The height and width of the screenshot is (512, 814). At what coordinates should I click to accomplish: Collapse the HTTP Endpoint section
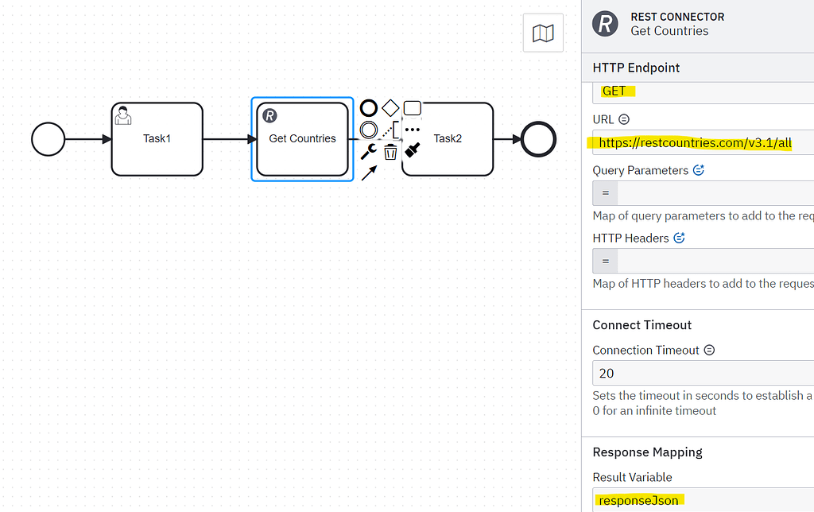(x=635, y=68)
